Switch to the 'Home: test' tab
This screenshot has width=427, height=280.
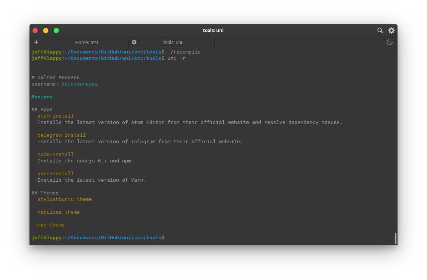(x=87, y=42)
